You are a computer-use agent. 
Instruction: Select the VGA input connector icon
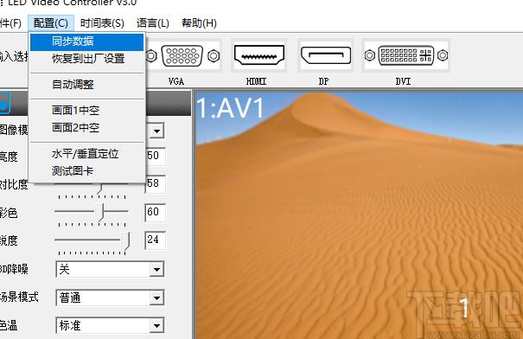coord(182,55)
